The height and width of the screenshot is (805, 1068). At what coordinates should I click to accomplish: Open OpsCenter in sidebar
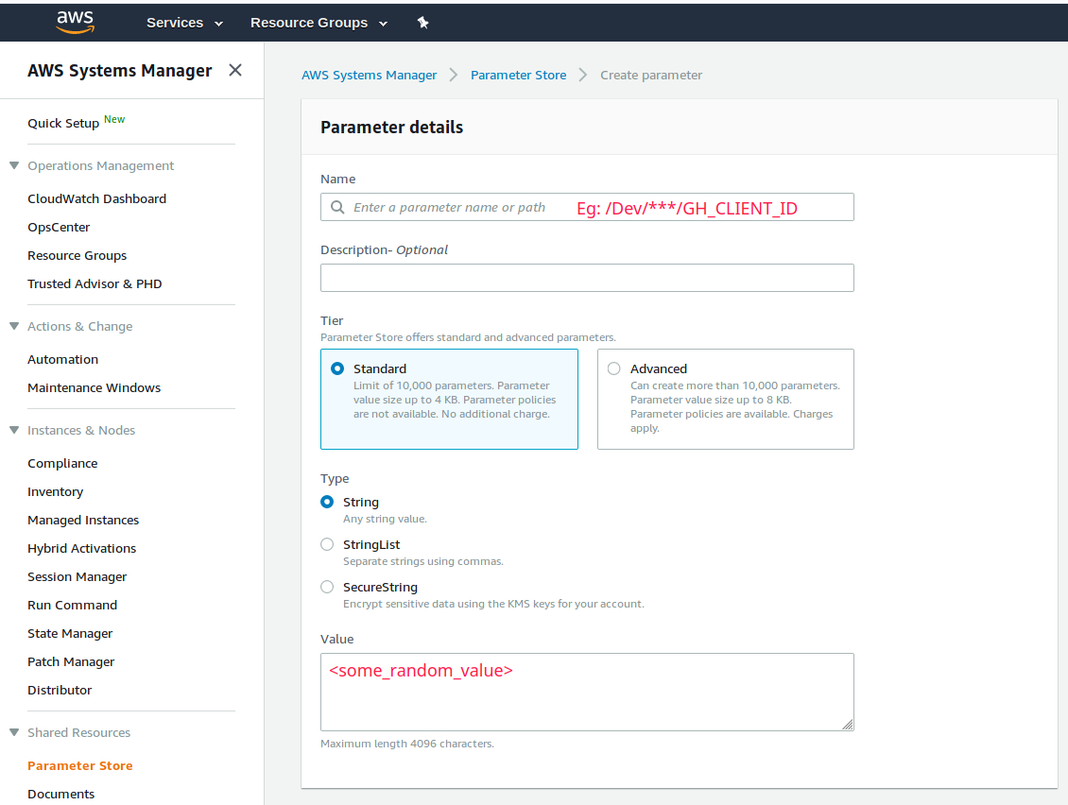(x=59, y=228)
